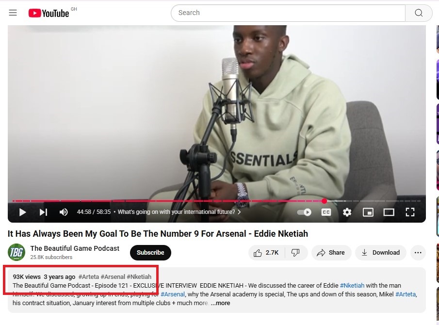
Task: Toggle closed captions CC
Action: 326,212
